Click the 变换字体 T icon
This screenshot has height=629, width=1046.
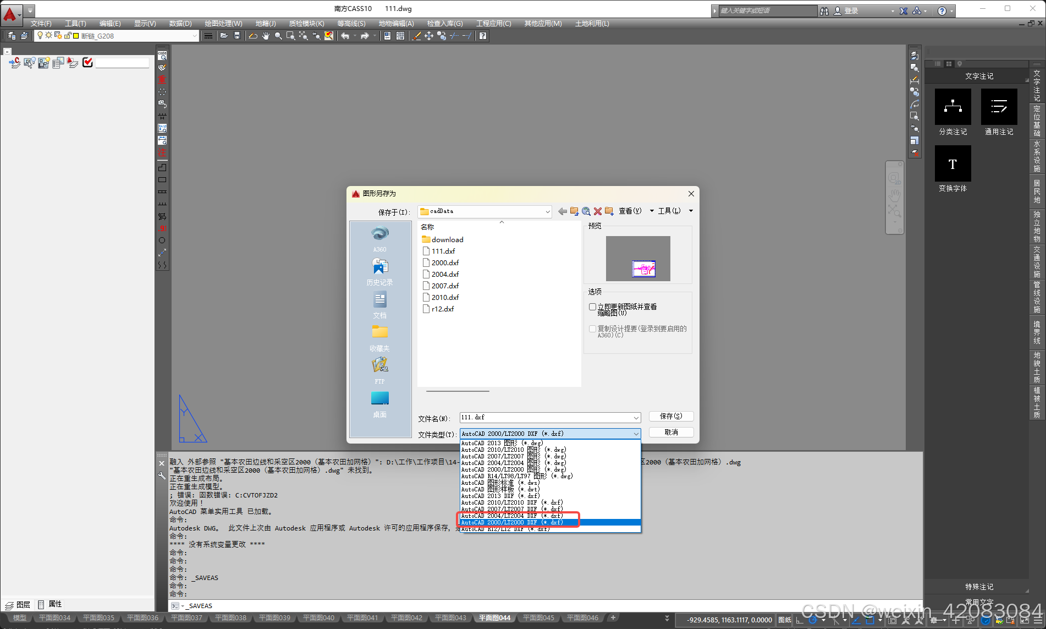point(953,163)
